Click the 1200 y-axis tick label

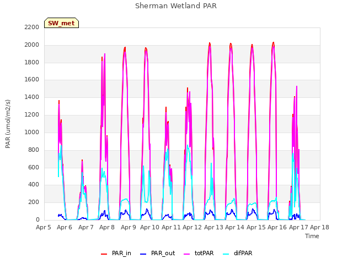(32, 114)
